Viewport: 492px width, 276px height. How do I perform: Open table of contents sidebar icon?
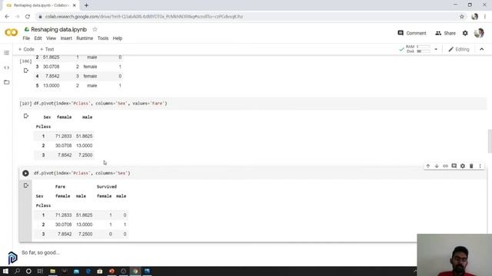coord(7,53)
